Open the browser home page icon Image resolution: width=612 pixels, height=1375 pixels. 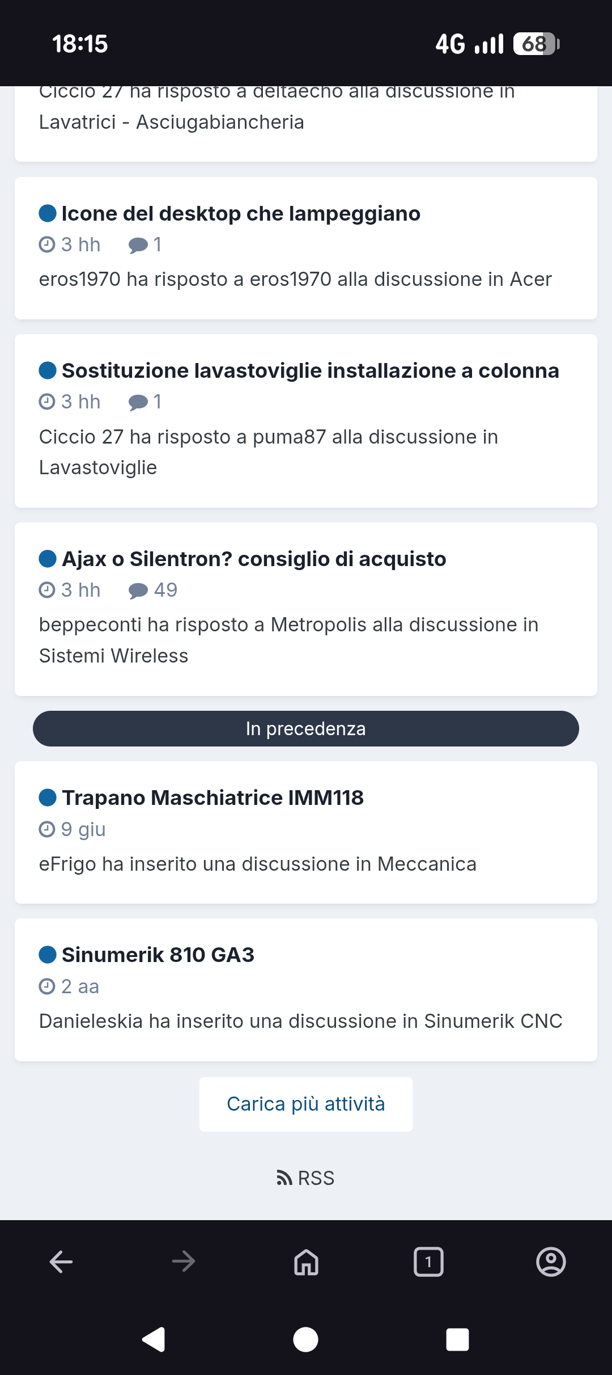[x=306, y=1262]
